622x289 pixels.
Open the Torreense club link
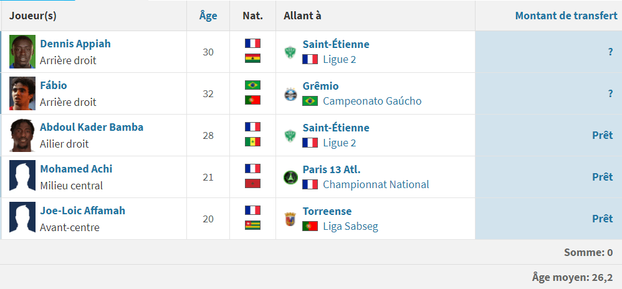327,211
